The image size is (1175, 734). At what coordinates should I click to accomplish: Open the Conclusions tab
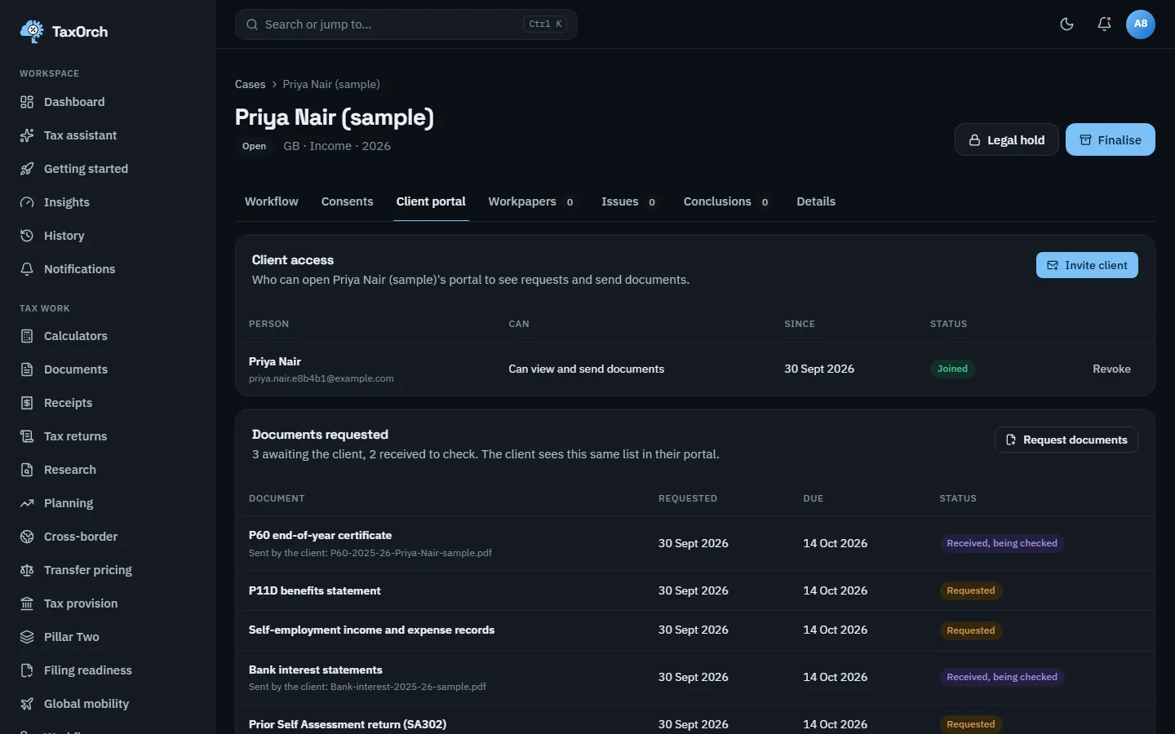[x=726, y=201]
